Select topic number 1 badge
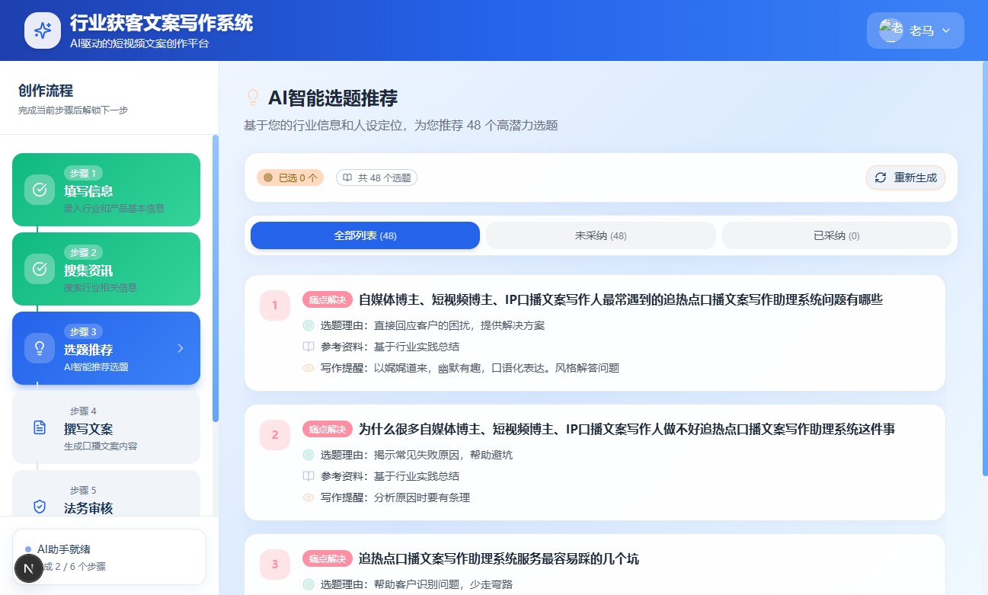Screen dimensions: 988x595 pyautogui.click(x=275, y=305)
